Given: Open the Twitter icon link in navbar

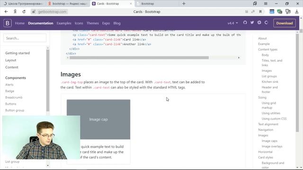Looking at the screenshot, I should click(x=252, y=23).
